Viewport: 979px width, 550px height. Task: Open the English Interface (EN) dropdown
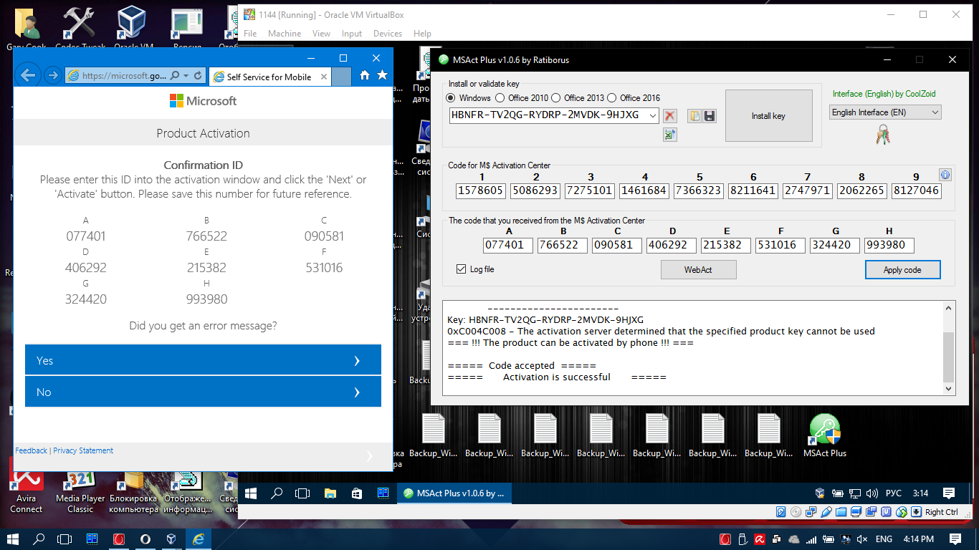click(884, 112)
